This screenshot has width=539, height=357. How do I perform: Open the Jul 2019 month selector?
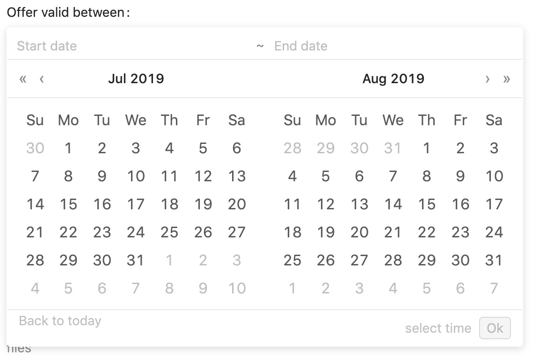tap(136, 79)
